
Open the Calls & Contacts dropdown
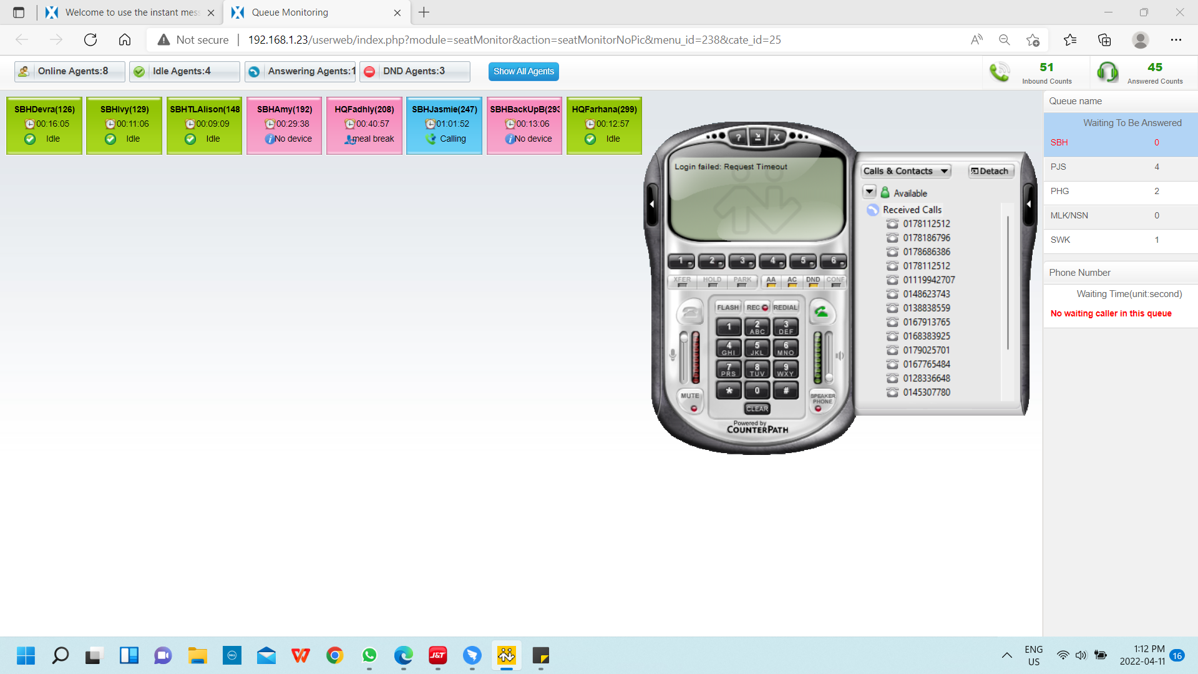coord(905,171)
